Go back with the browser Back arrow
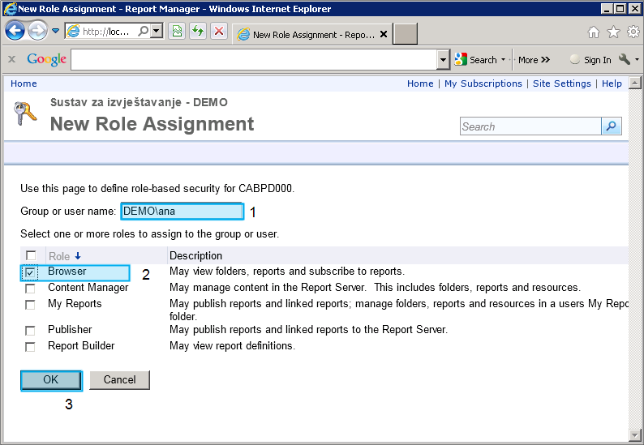The width and height of the screenshot is (644, 445). pos(15,31)
